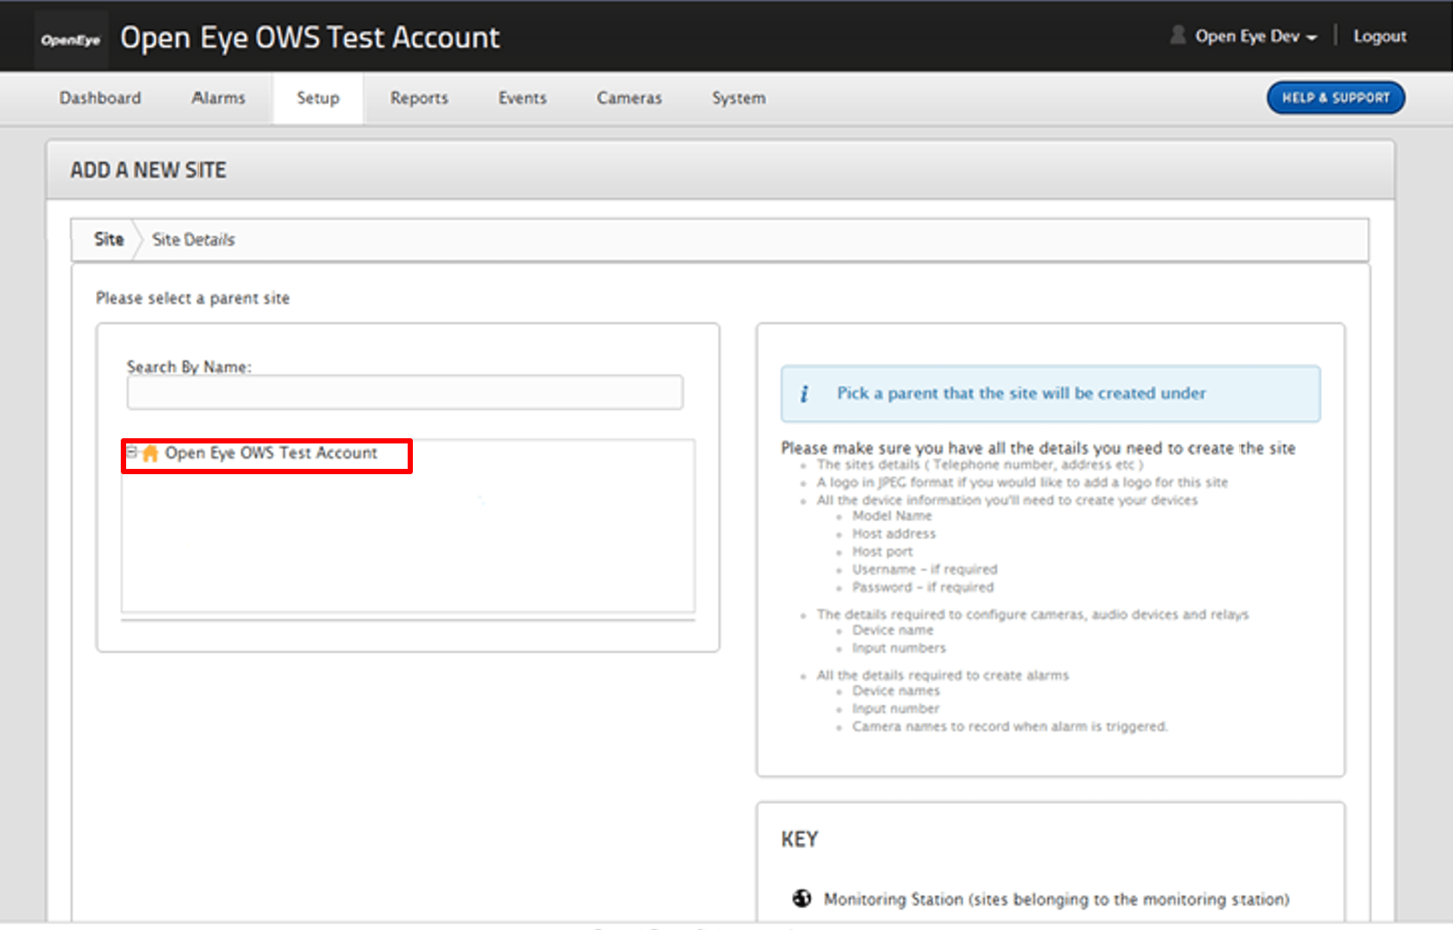
Task: Click the Site Details breadcrumb step
Action: click(193, 240)
